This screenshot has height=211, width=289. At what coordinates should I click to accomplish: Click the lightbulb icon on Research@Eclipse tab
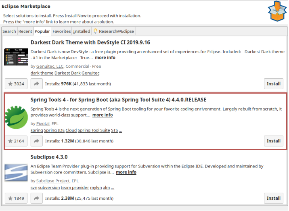(x=95, y=31)
